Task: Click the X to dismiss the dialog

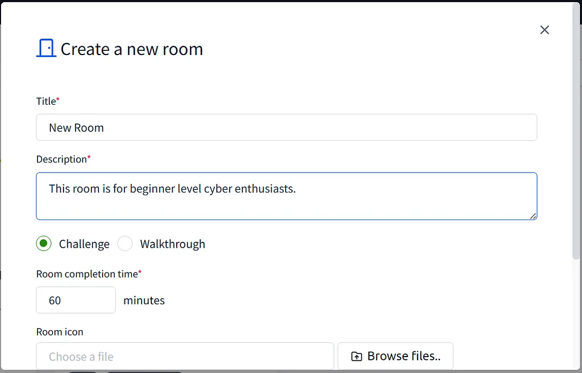Action: tap(544, 30)
